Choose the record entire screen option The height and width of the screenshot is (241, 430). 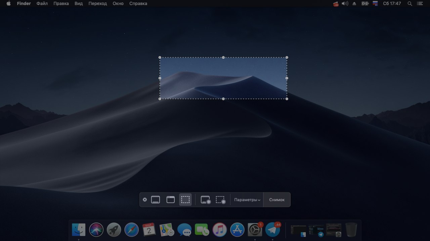click(x=206, y=200)
